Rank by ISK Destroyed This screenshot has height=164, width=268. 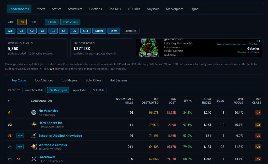coord(58,90)
